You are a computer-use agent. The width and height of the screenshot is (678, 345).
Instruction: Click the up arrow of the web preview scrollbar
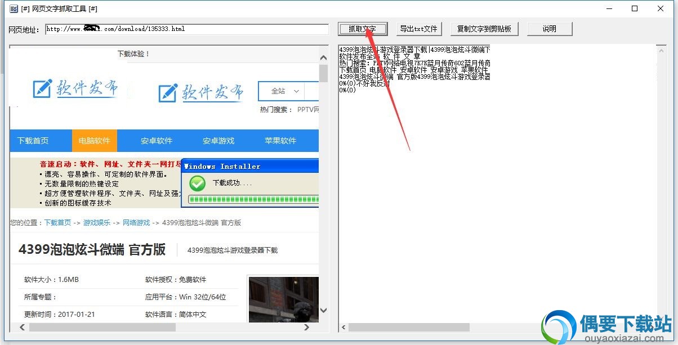[323, 57]
